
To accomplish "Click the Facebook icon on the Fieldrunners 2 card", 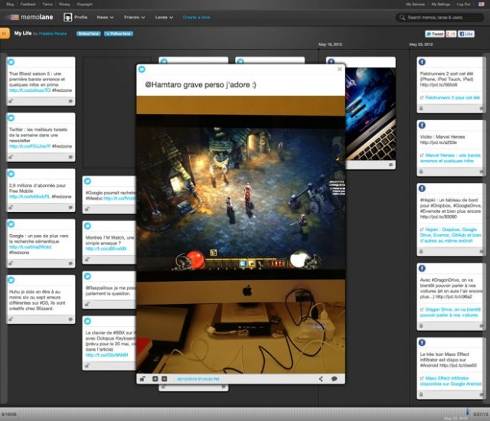I will coord(422,62).
